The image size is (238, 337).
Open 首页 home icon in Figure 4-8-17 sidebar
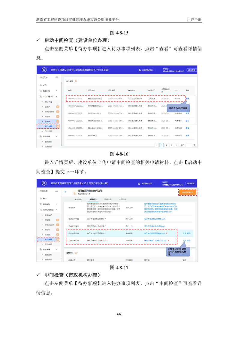[x=41, y=199]
